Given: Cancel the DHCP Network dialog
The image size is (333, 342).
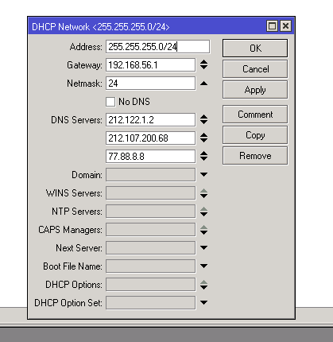Looking at the screenshot, I should tap(255, 69).
